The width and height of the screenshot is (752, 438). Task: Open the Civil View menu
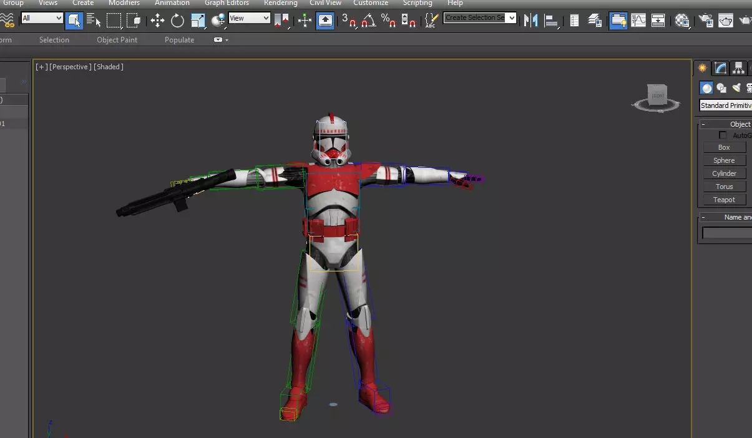[x=325, y=3]
